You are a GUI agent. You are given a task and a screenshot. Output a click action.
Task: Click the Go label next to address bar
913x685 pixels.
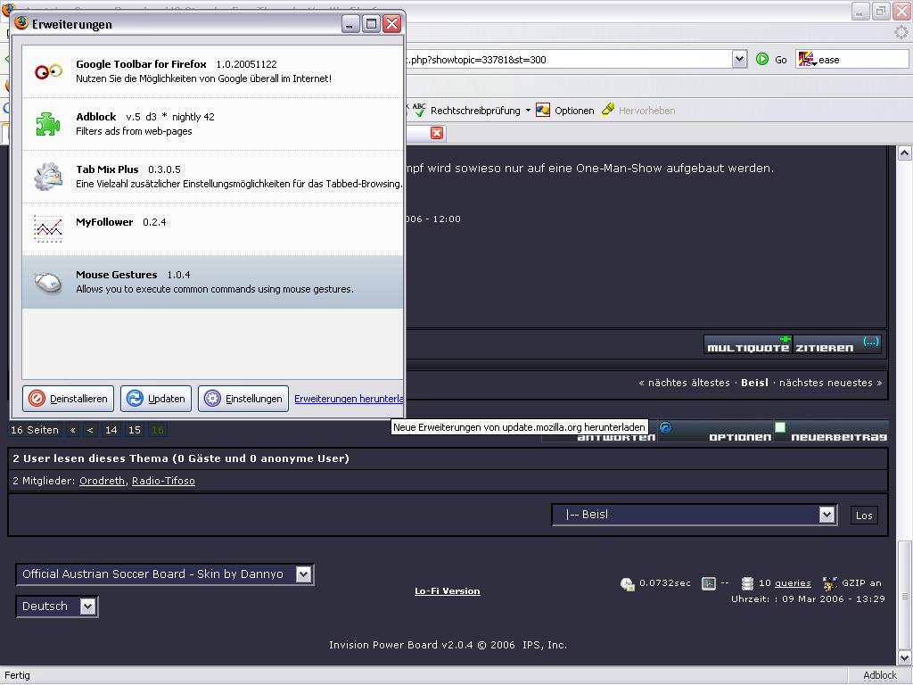[781, 60]
